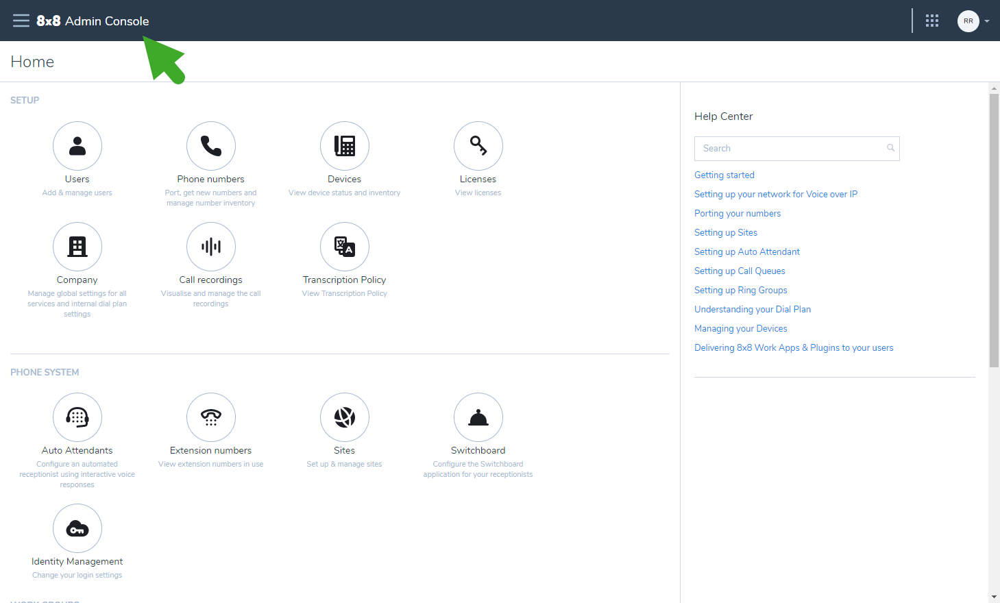Click 'Set up & manage sites' text
Screen dimensions: 1000x603
click(x=345, y=464)
